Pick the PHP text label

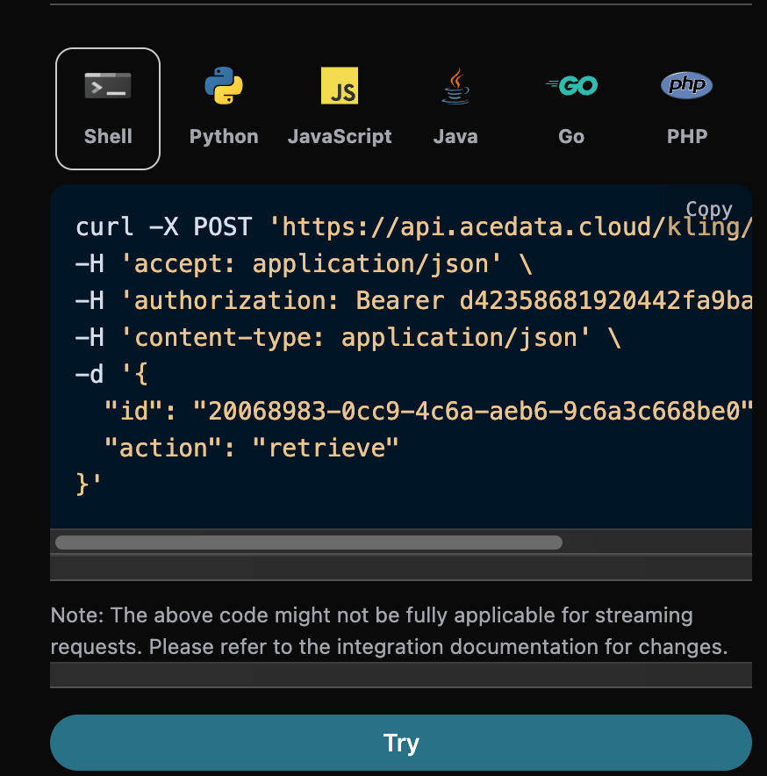tap(686, 136)
